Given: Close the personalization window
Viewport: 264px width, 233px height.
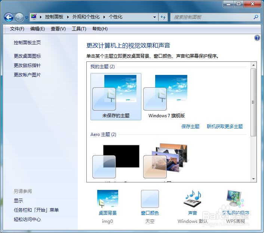Looking at the screenshot, I should (252, 4).
